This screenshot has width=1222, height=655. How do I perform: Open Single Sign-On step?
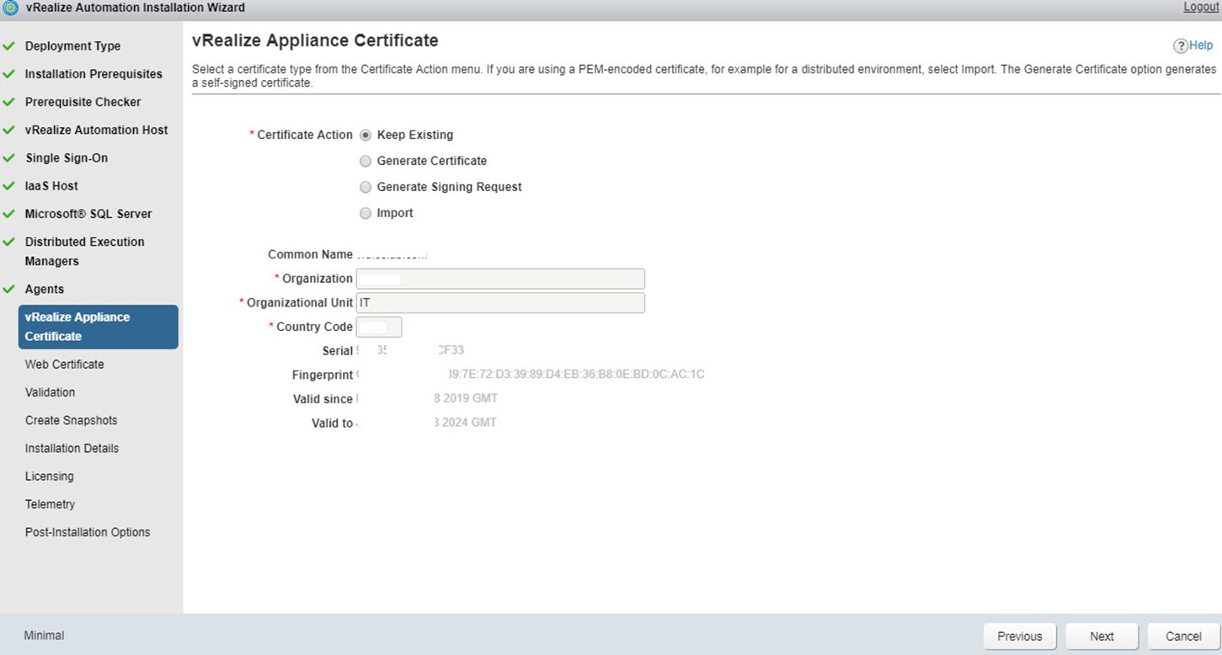[67, 157]
